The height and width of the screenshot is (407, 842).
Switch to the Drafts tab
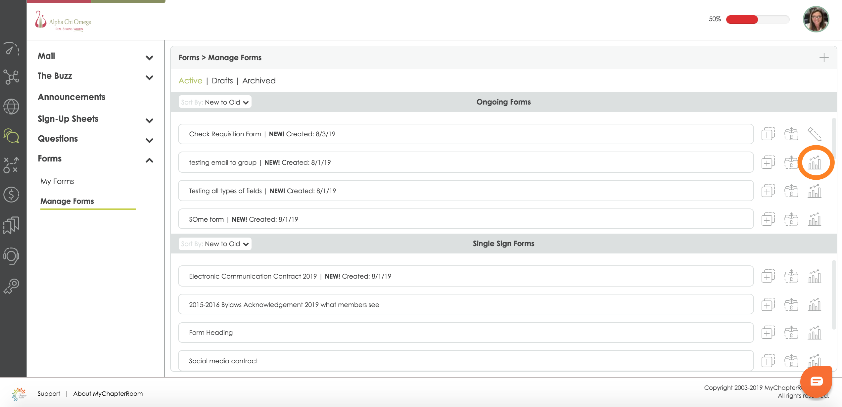click(x=222, y=81)
